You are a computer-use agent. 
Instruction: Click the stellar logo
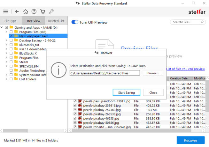[x=197, y=12]
